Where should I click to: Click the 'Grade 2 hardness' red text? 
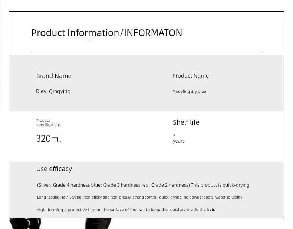point(170,185)
